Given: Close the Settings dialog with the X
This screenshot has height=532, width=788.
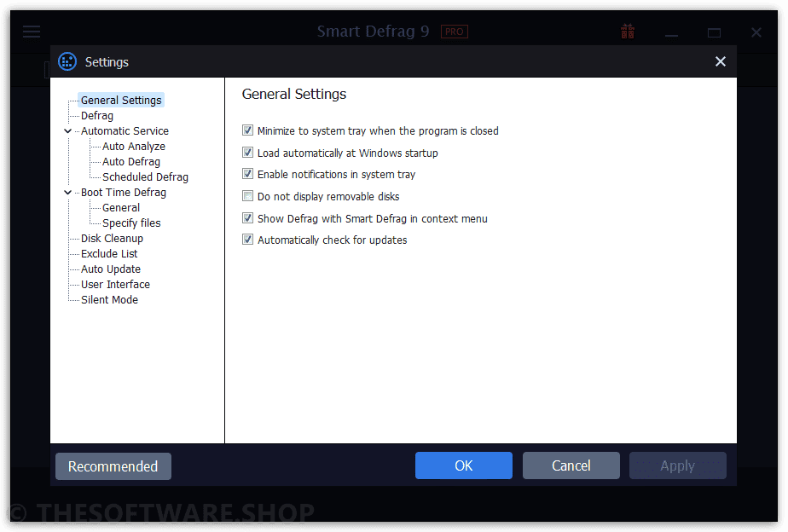Looking at the screenshot, I should 720,61.
